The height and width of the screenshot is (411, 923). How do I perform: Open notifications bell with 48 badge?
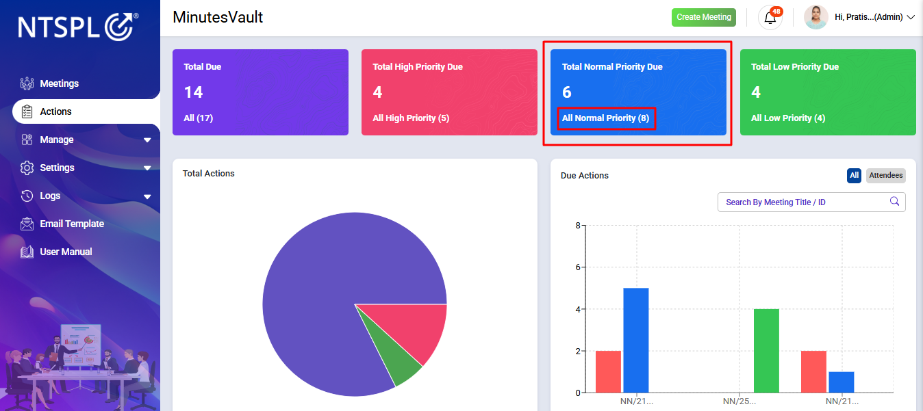click(770, 17)
